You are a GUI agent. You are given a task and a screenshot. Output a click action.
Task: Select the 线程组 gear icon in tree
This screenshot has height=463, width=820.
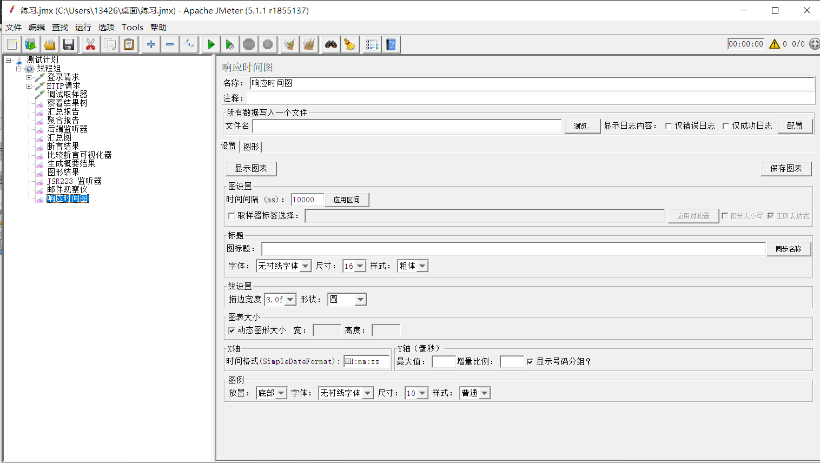point(30,69)
